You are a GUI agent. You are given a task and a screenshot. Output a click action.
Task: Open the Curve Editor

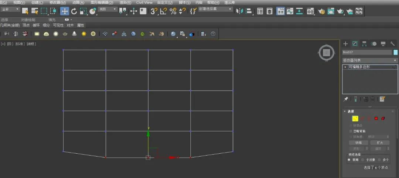coord(290,11)
